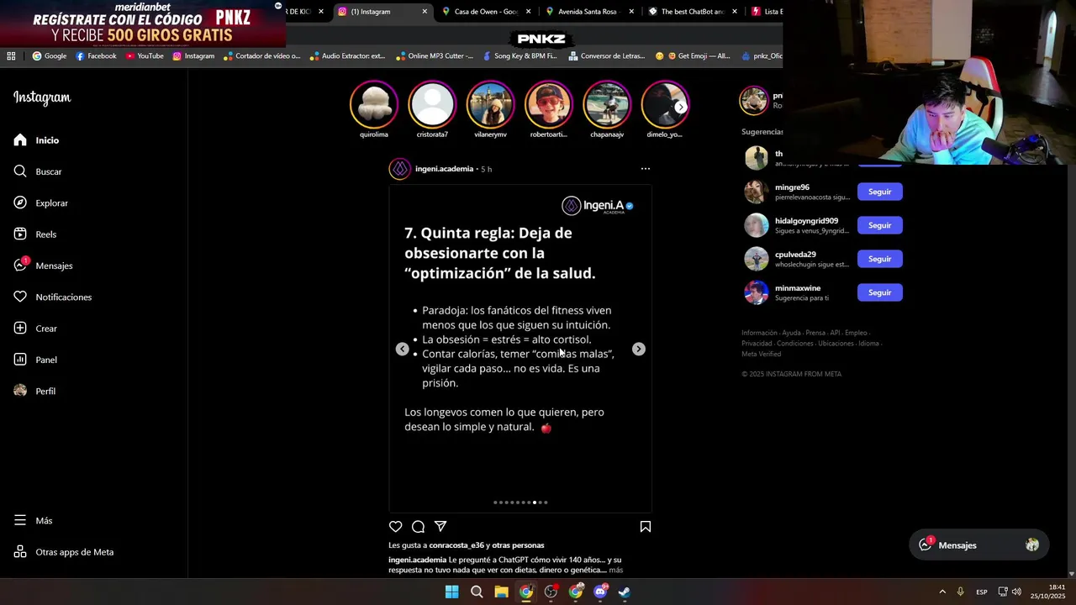View quirolima's story
This screenshot has height=605, width=1076.
coord(374,109)
